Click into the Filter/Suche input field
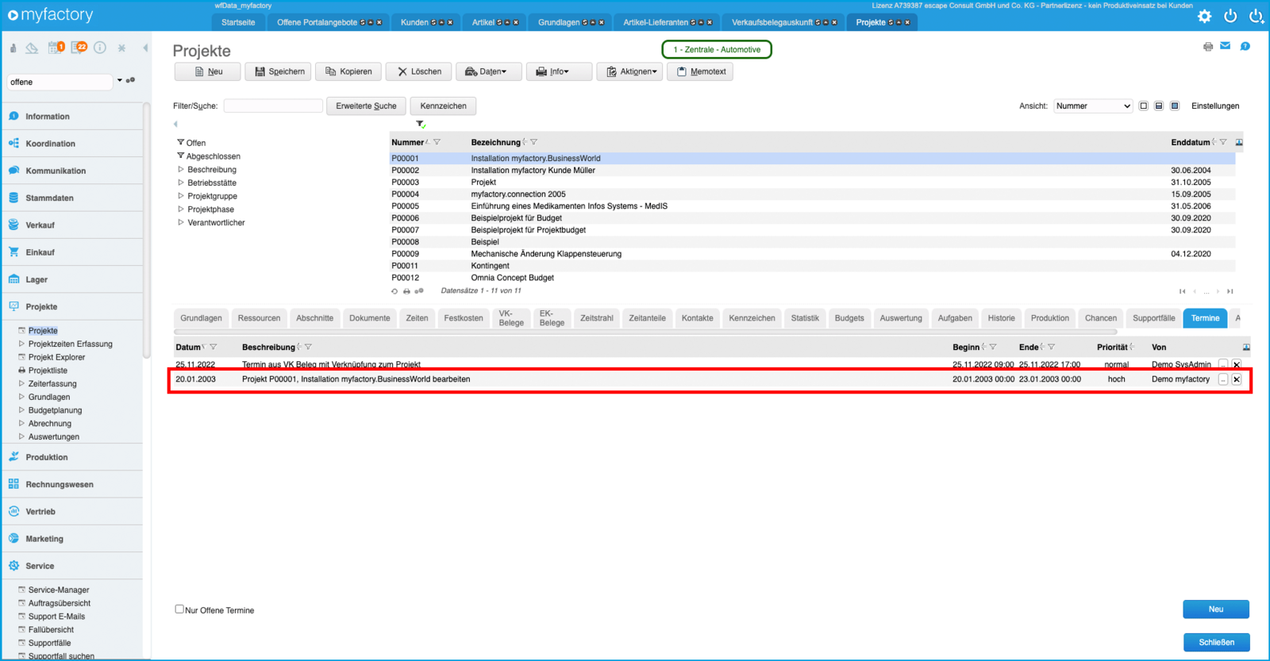 point(273,106)
